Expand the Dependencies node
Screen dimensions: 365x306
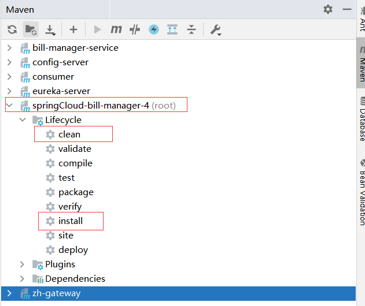tap(22, 279)
